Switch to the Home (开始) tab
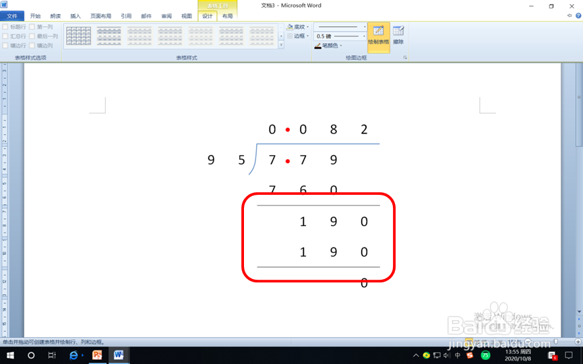This screenshot has height=364, width=583. (x=35, y=16)
